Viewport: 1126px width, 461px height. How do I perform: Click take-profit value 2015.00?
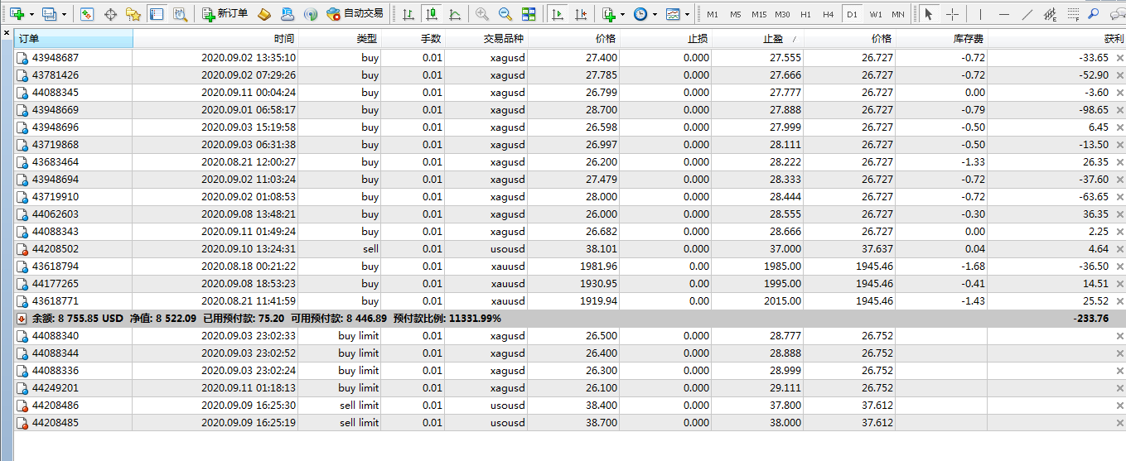click(x=782, y=301)
